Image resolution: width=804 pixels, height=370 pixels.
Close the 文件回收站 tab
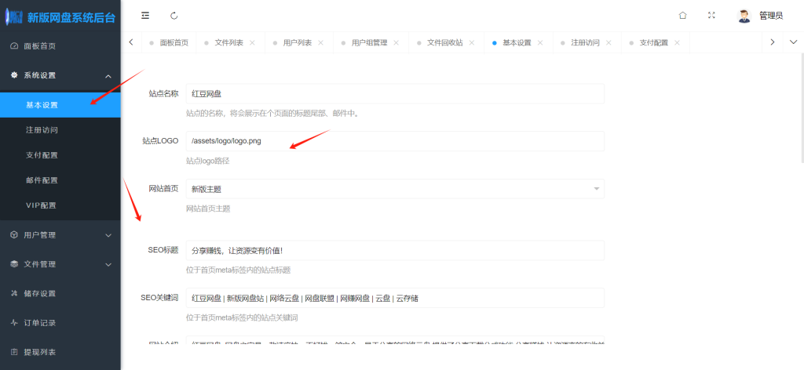tap(472, 42)
